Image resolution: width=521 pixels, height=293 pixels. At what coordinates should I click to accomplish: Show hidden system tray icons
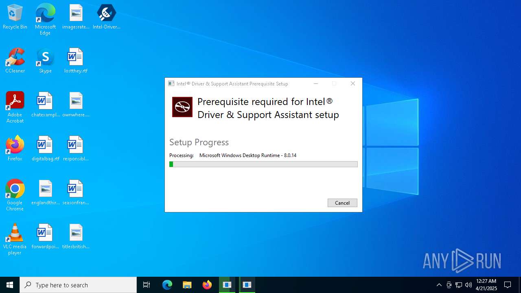tap(439, 285)
